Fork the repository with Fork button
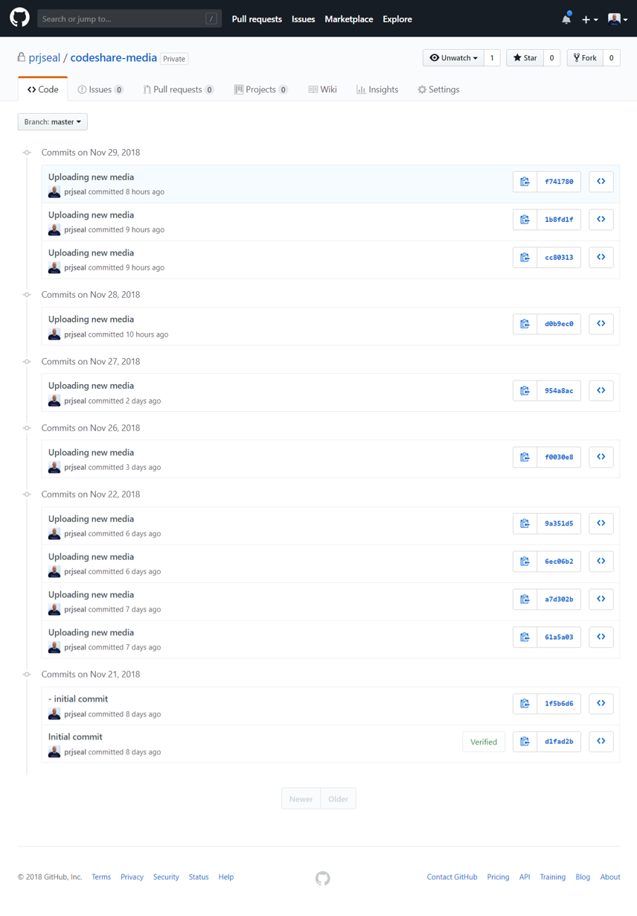Image resolution: width=637 pixels, height=916 pixels. (585, 58)
